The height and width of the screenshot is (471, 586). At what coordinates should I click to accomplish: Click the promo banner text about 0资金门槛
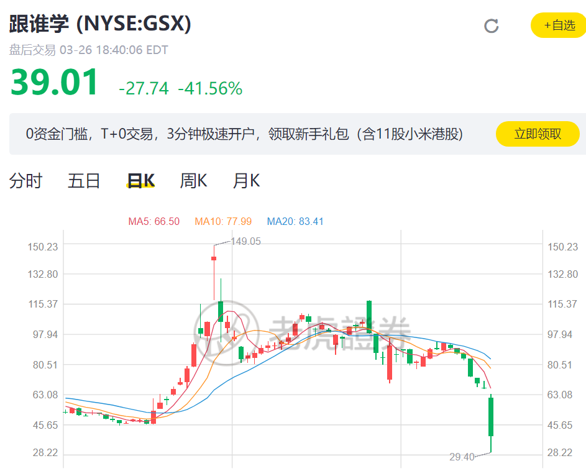pos(244,134)
